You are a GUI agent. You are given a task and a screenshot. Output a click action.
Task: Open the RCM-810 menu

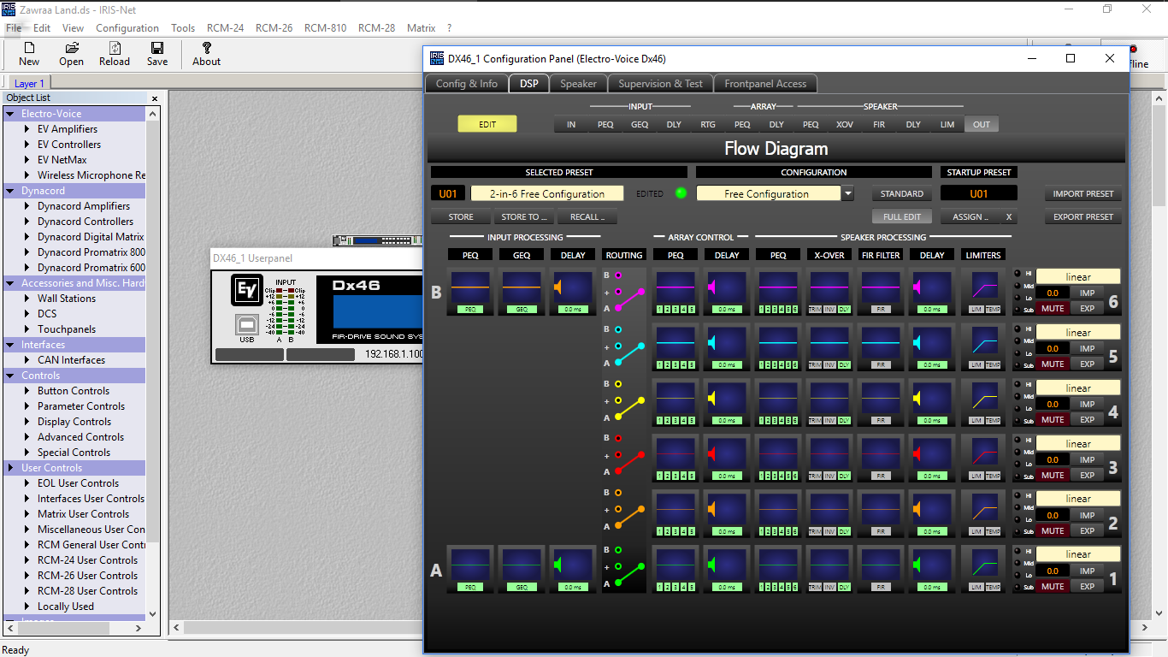click(326, 28)
